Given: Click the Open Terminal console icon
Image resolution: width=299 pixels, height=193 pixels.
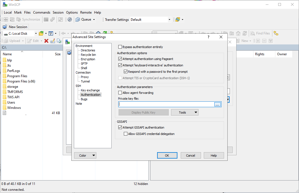Looking at the screenshot, I should point(46,19).
